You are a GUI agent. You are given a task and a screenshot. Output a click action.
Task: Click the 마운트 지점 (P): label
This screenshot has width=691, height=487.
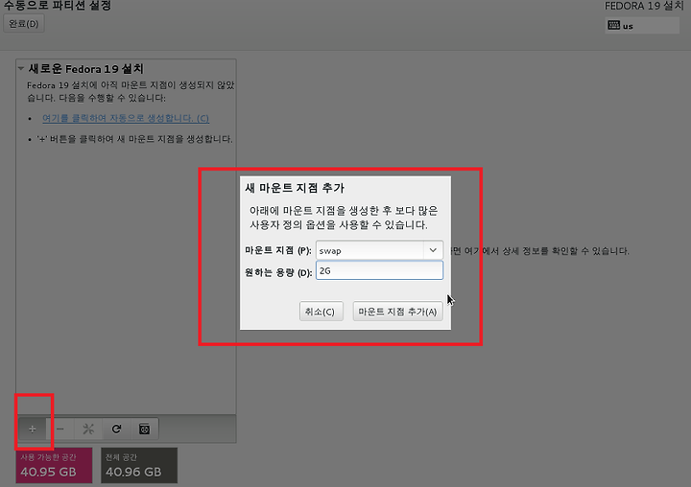coord(278,250)
